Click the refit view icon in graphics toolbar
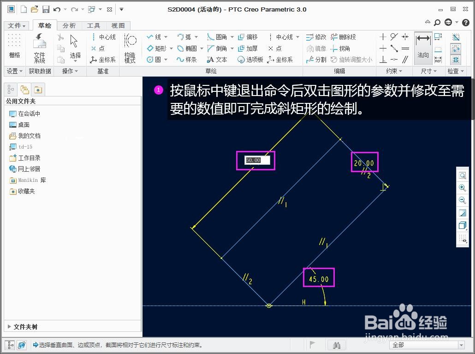Image resolution: width=475 pixels, height=354 pixels. click(x=462, y=175)
